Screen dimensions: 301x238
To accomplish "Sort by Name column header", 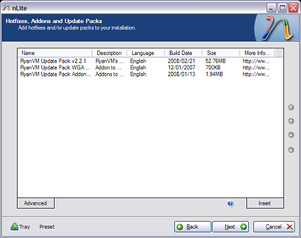I will coord(55,53).
